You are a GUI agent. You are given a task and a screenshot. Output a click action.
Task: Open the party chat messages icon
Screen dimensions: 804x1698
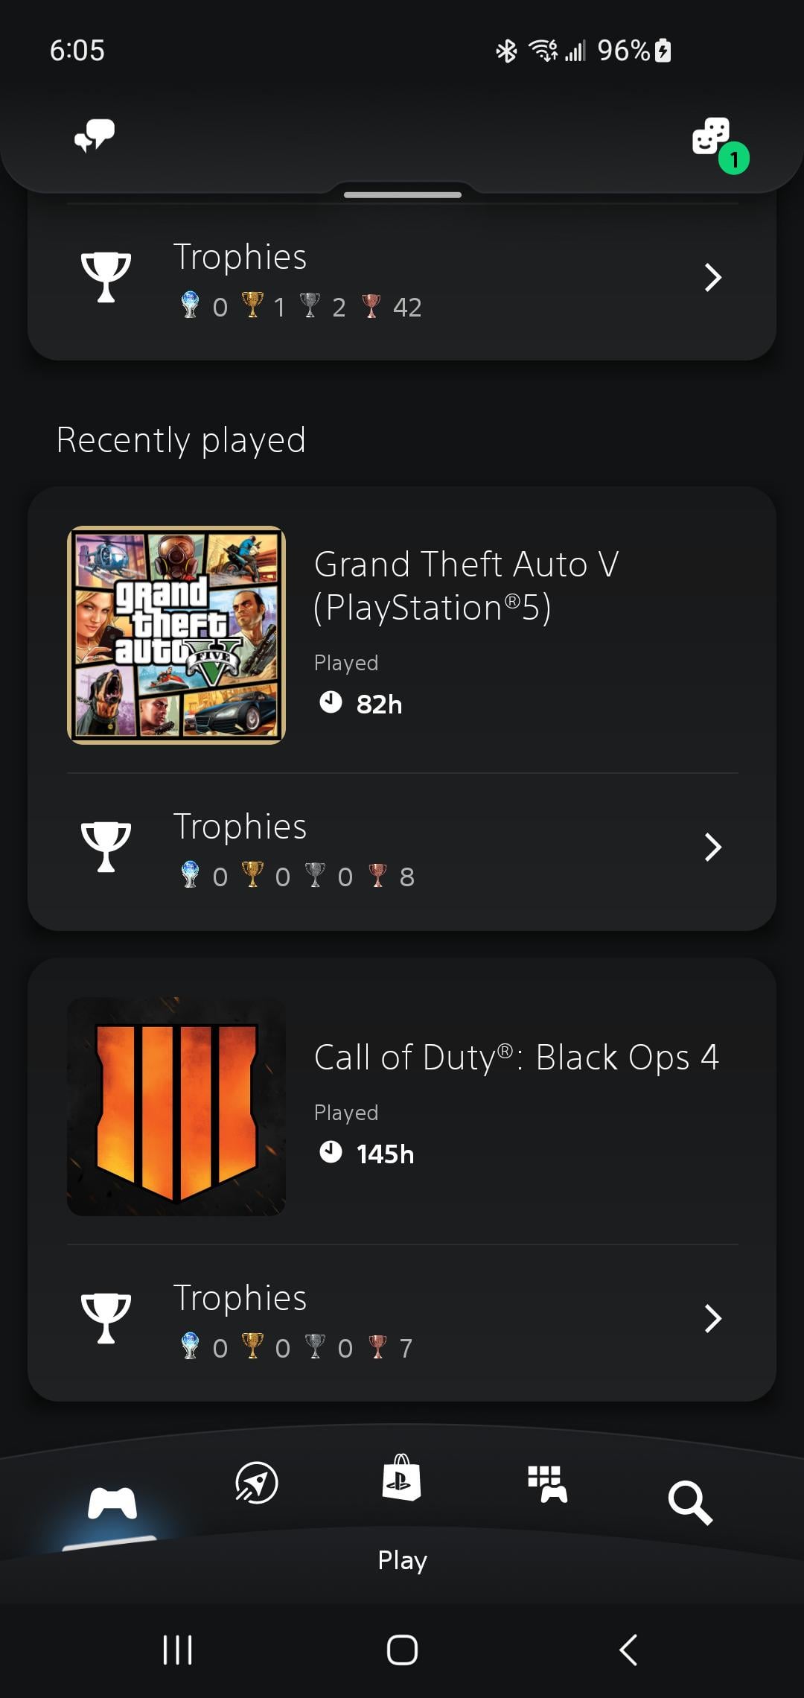[95, 136]
